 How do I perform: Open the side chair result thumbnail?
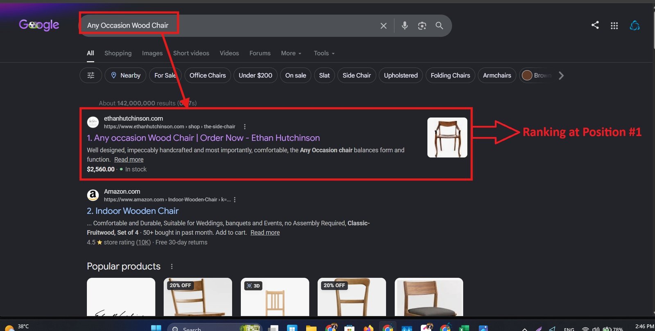tap(447, 138)
